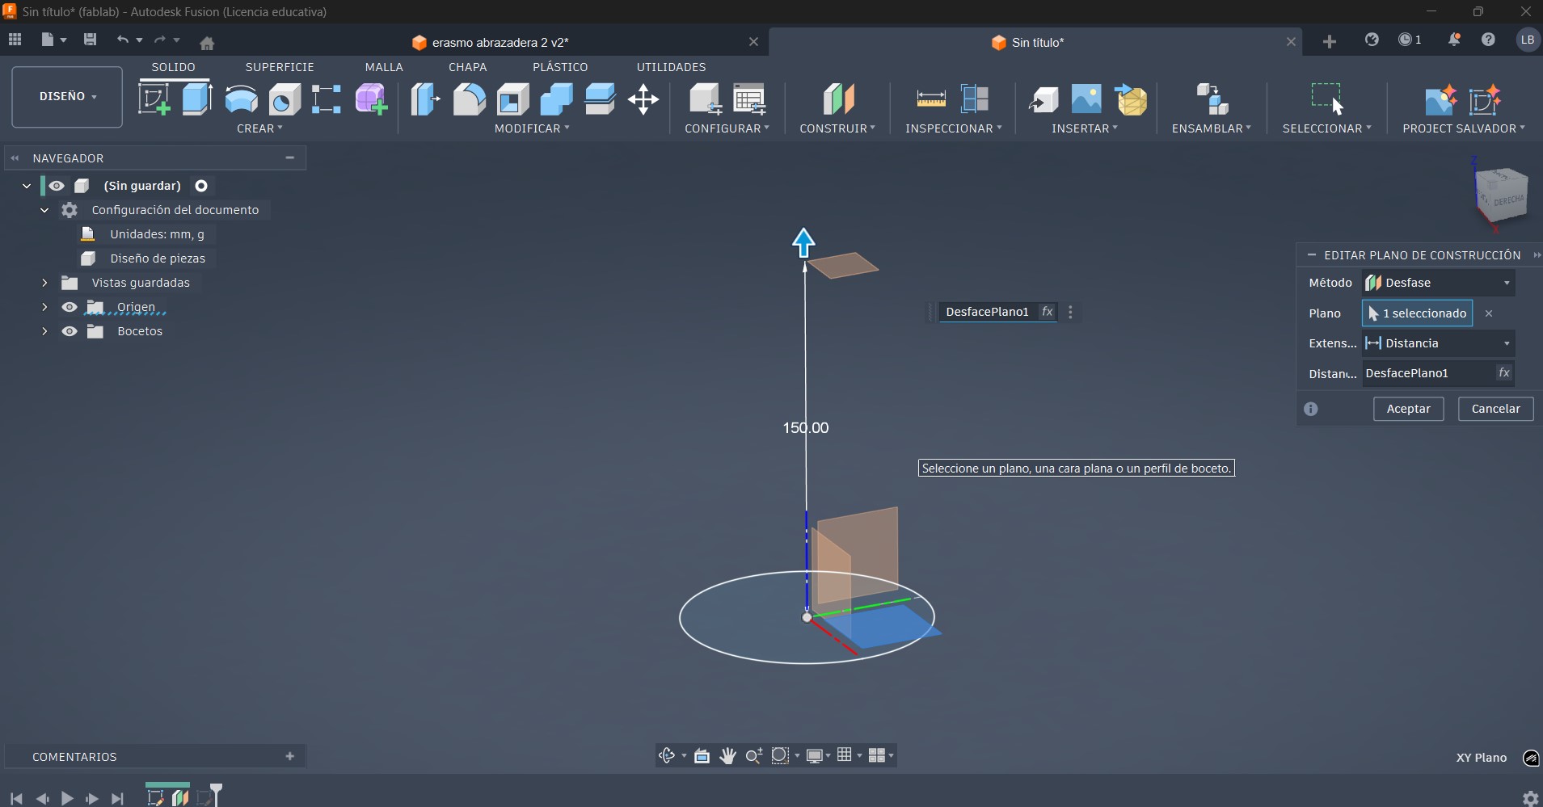Select the Move/Copy four-arrow tool
Image resolution: width=1543 pixels, height=807 pixels.
[643, 99]
